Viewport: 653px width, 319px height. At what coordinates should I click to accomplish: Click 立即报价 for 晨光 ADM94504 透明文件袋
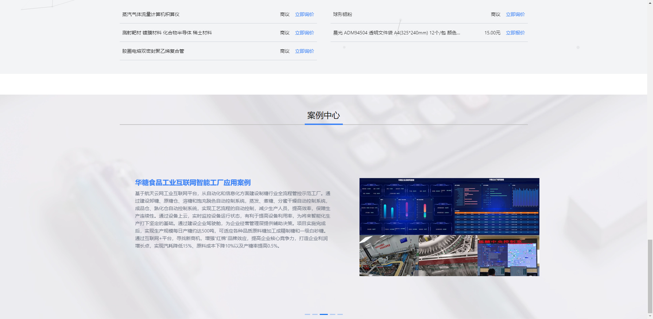515,33
